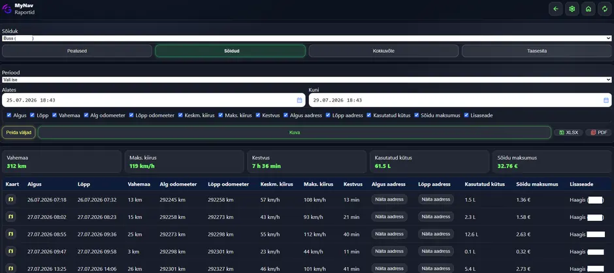Click the Sõidu maksumus 32.76 € card
The width and height of the screenshot is (614, 273).
click(x=552, y=162)
